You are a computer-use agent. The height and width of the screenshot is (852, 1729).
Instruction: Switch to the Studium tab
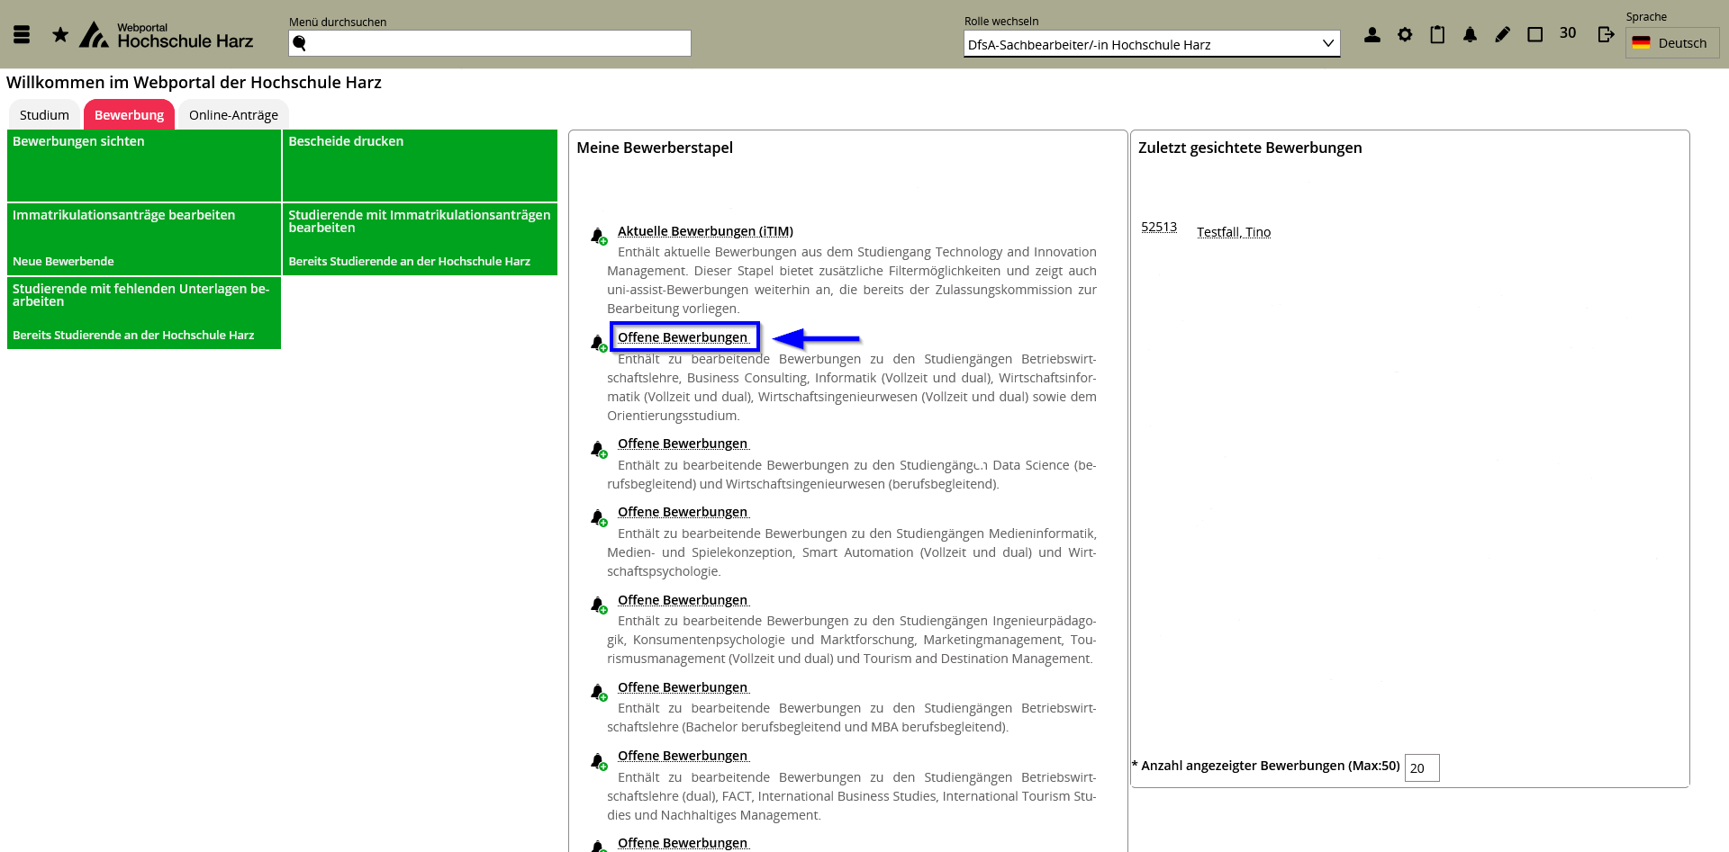coord(44,115)
